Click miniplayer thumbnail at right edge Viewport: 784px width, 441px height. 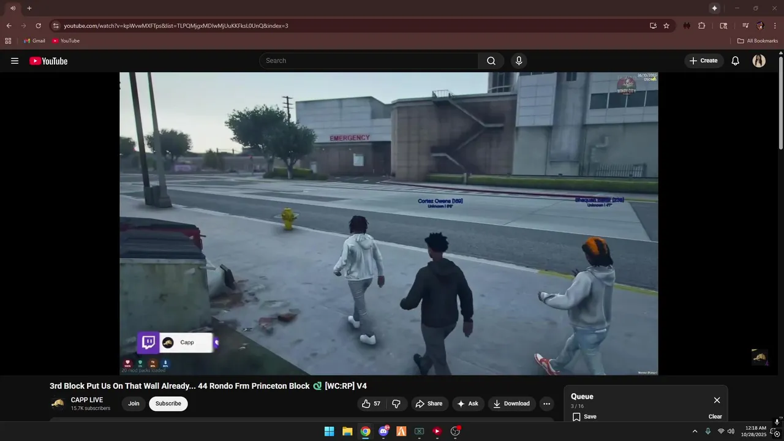click(x=759, y=357)
